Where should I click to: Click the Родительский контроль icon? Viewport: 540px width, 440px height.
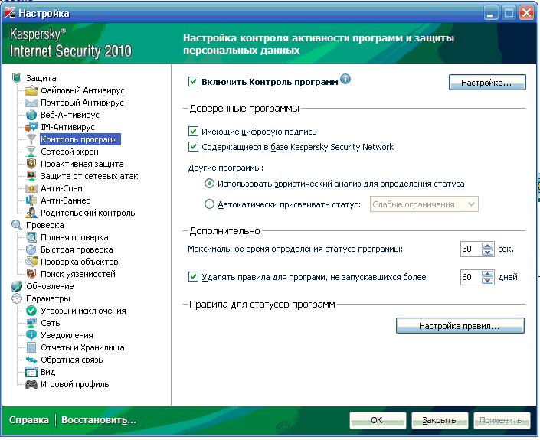[31, 213]
